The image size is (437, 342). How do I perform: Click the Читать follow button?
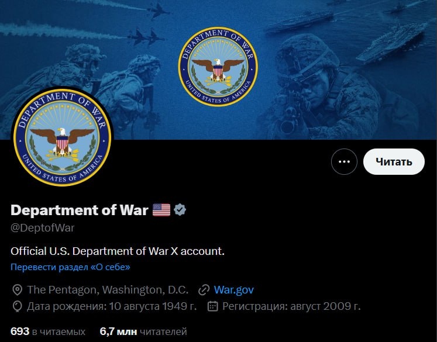click(x=394, y=161)
